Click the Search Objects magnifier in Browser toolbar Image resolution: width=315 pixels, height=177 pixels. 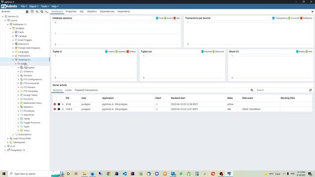42,12
